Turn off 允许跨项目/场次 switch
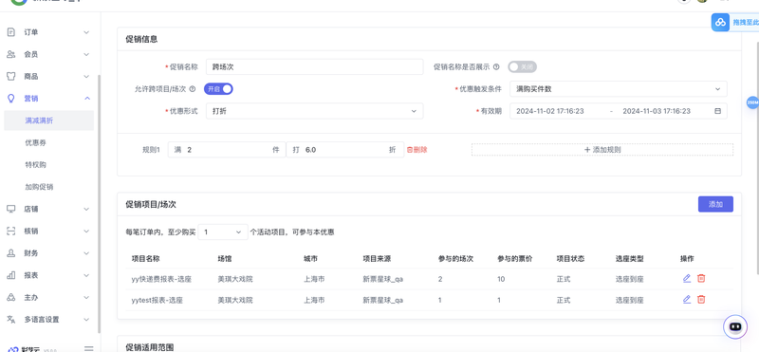The width and height of the screenshot is (759, 352). tap(218, 89)
